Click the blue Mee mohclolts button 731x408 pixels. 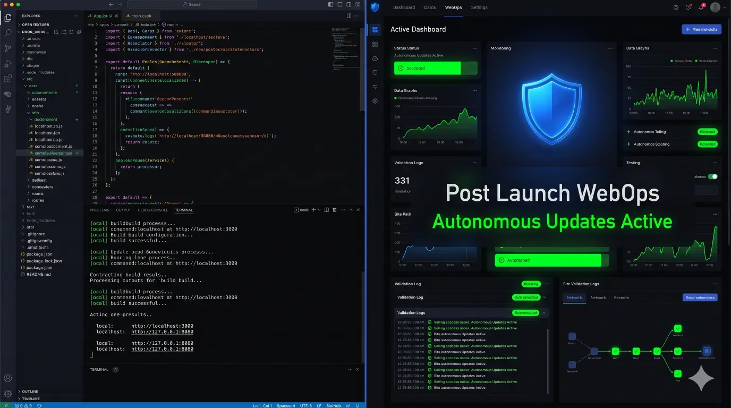(701, 29)
